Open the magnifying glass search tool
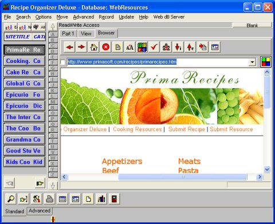This screenshot has width=275, height=224. [11, 199]
